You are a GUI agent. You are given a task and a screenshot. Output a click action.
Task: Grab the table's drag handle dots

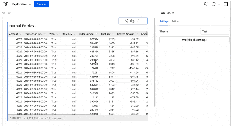point(121,21)
